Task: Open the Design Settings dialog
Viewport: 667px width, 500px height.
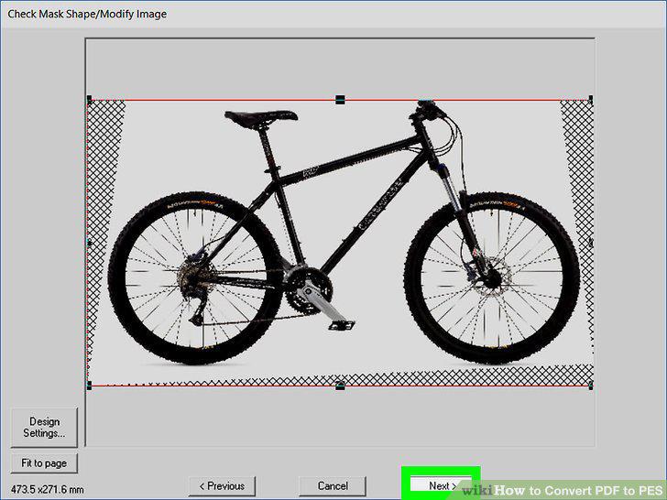Action: click(x=44, y=428)
